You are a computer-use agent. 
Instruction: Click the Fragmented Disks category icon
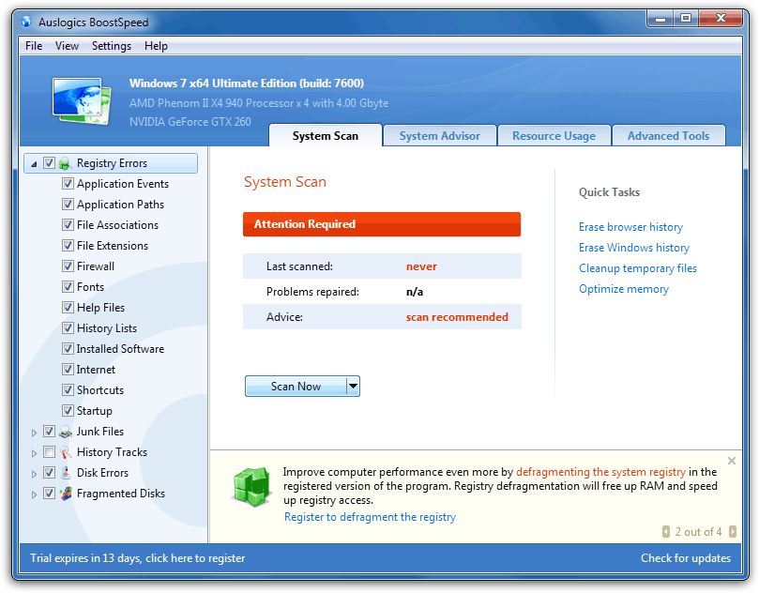coord(66,494)
